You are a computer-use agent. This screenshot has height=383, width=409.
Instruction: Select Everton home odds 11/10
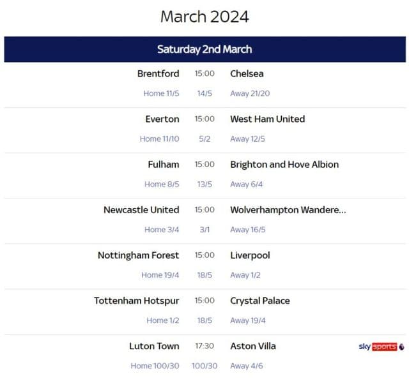coord(159,139)
